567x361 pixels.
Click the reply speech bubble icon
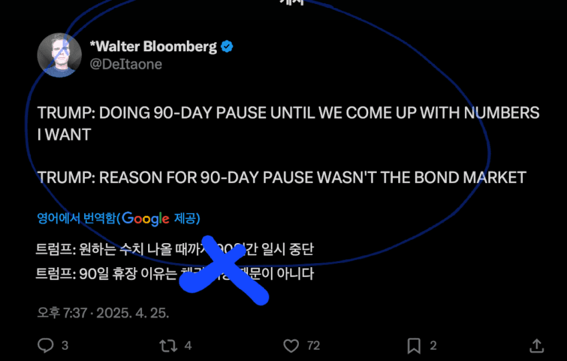pos(45,346)
